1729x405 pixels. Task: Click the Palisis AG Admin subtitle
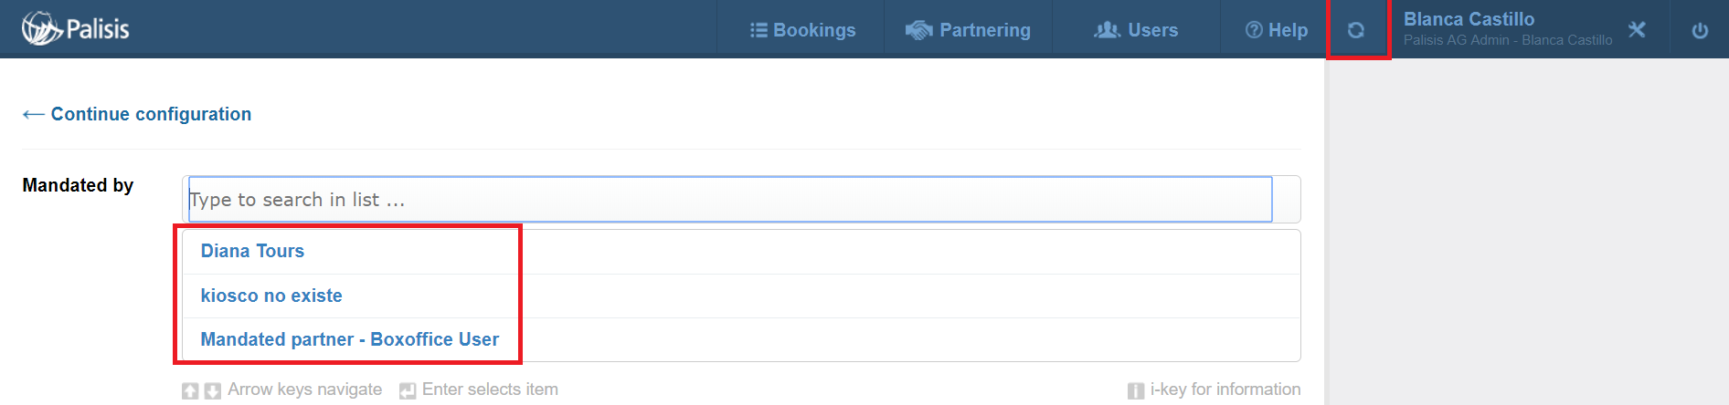click(1508, 40)
